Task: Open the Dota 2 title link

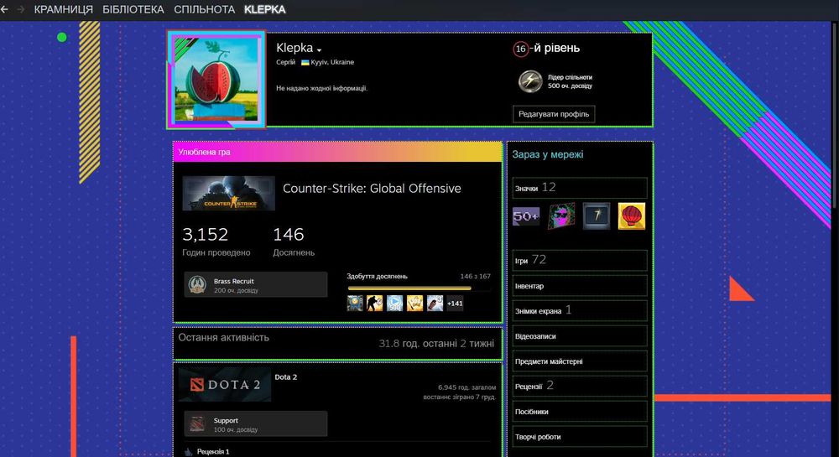Action: 286,377
